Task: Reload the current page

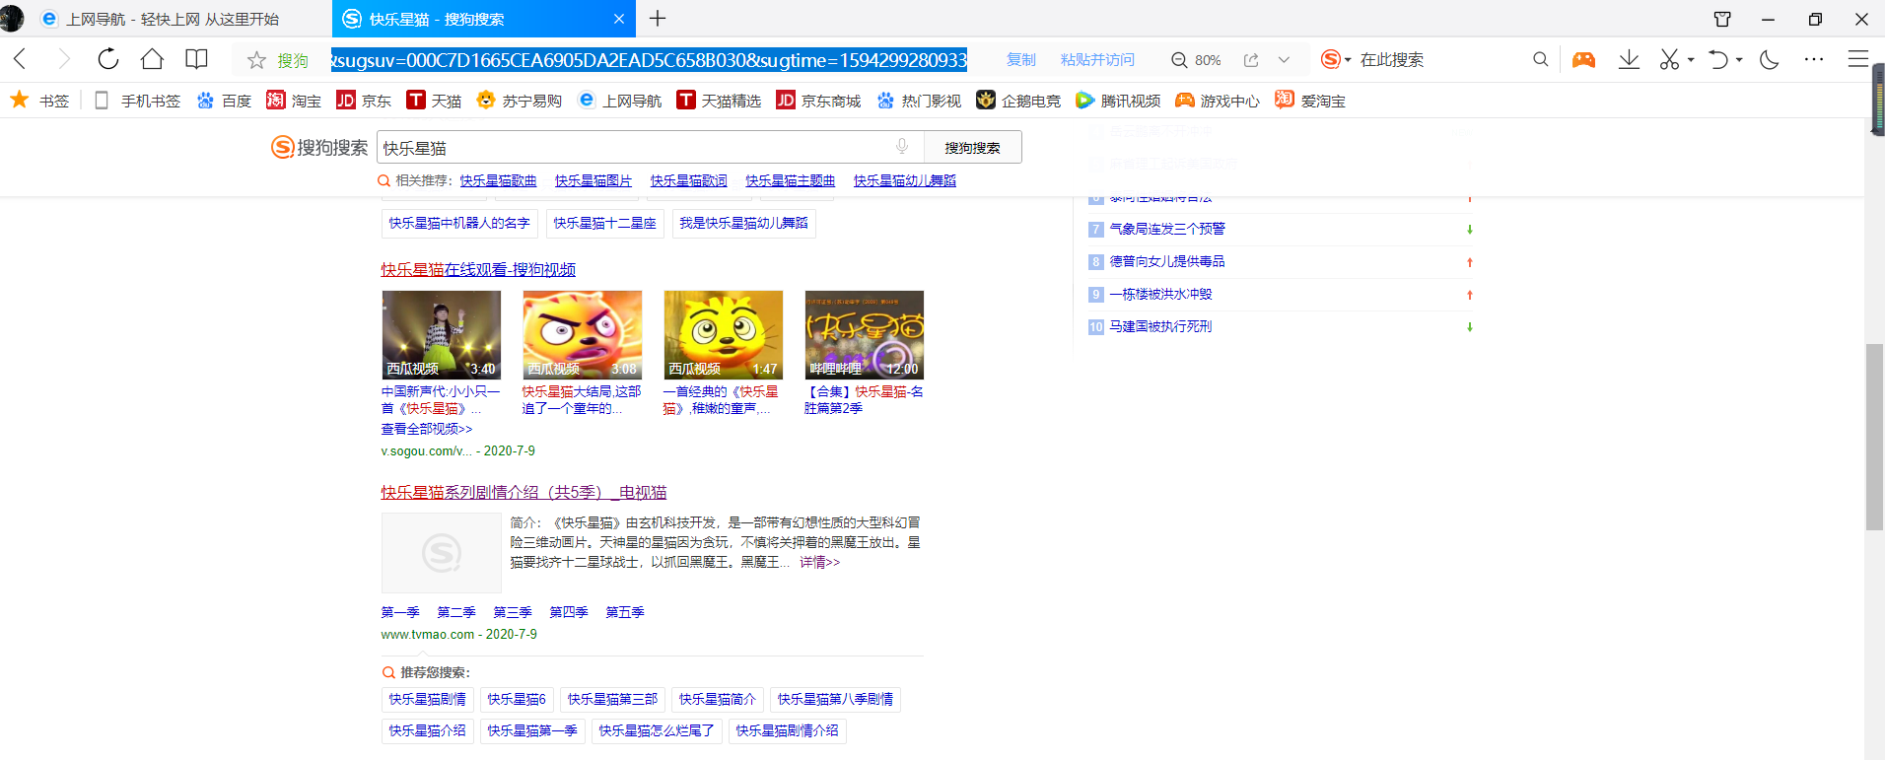Action: coord(108,59)
